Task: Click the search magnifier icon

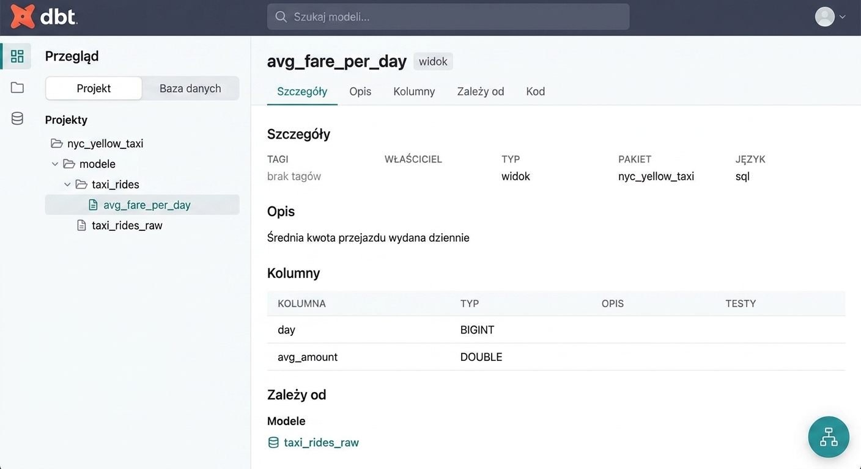Action: 281,16
